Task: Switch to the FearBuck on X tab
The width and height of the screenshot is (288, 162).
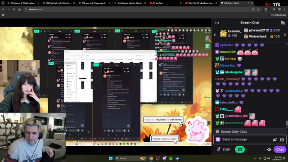Action: [58, 3]
